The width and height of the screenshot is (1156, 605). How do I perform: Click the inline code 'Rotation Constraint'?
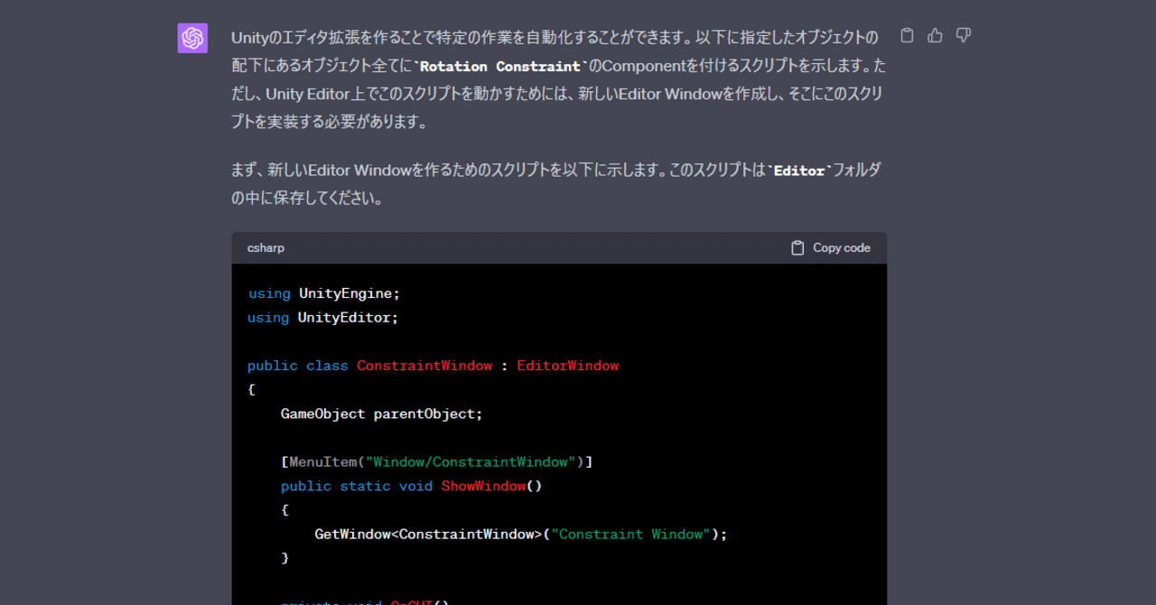tap(500, 66)
